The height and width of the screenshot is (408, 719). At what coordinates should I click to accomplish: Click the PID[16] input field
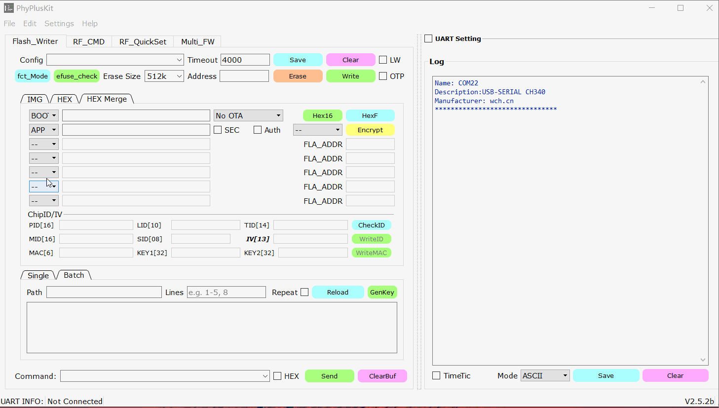point(96,225)
